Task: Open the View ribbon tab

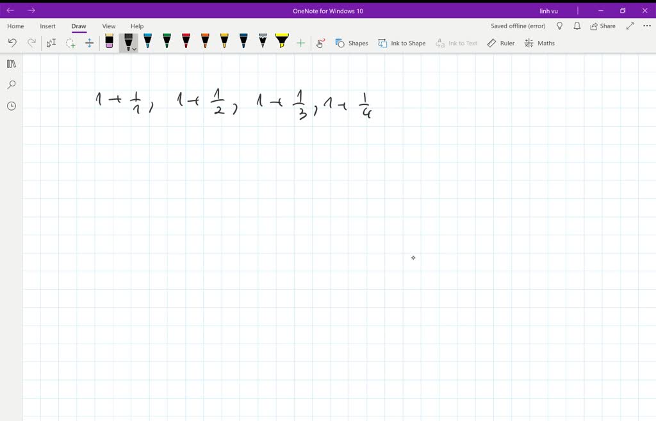Action: (108, 26)
